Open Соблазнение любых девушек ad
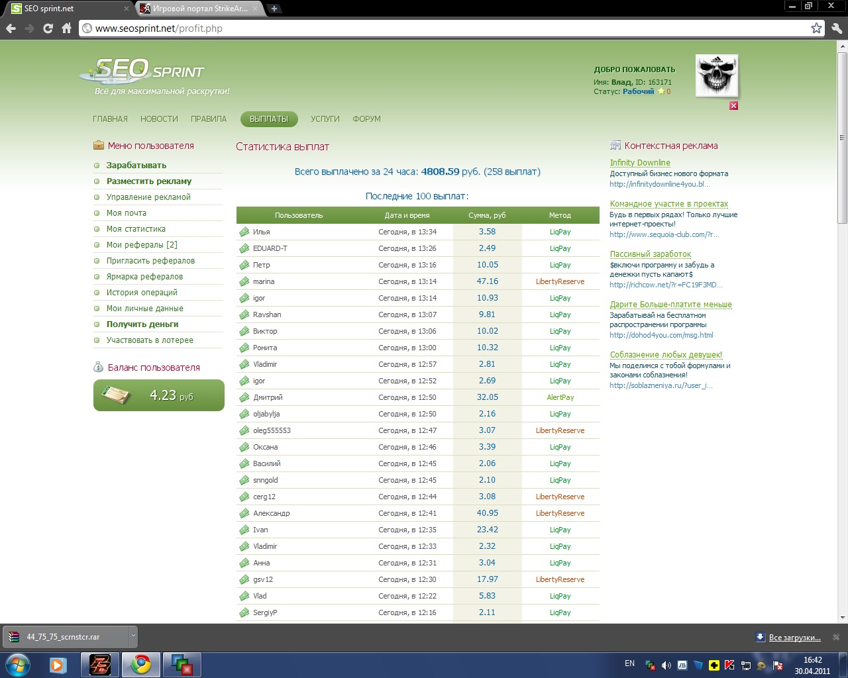848x678 pixels. (x=666, y=355)
